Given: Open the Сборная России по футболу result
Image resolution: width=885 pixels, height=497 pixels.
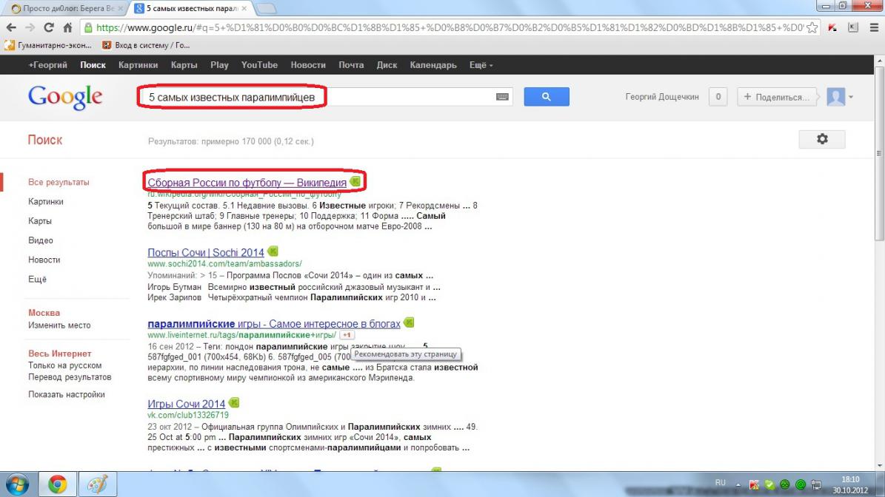Looking at the screenshot, I should pyautogui.click(x=247, y=182).
